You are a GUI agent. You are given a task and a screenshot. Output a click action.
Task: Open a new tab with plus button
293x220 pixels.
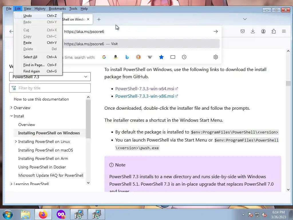click(99, 19)
